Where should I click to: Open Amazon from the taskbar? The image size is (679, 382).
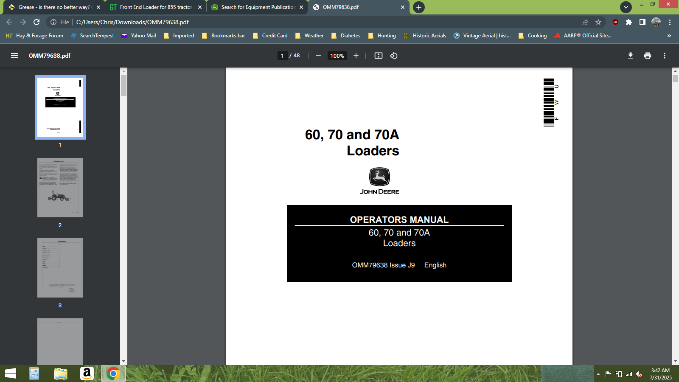(x=87, y=374)
